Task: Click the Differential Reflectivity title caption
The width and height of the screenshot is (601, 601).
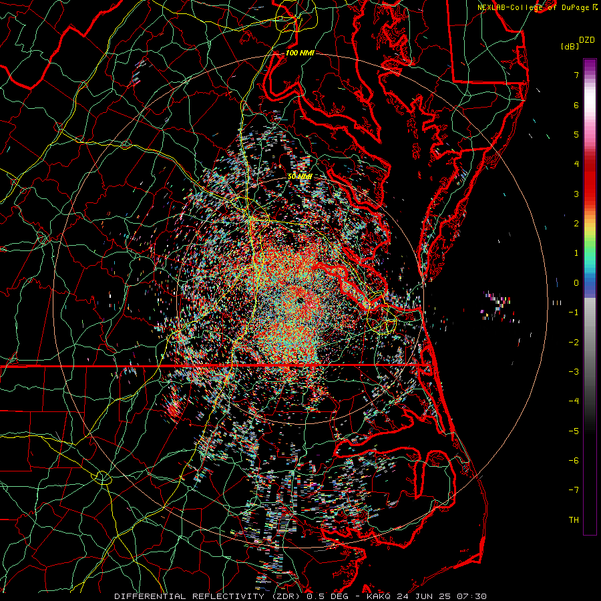Action: click(300, 596)
